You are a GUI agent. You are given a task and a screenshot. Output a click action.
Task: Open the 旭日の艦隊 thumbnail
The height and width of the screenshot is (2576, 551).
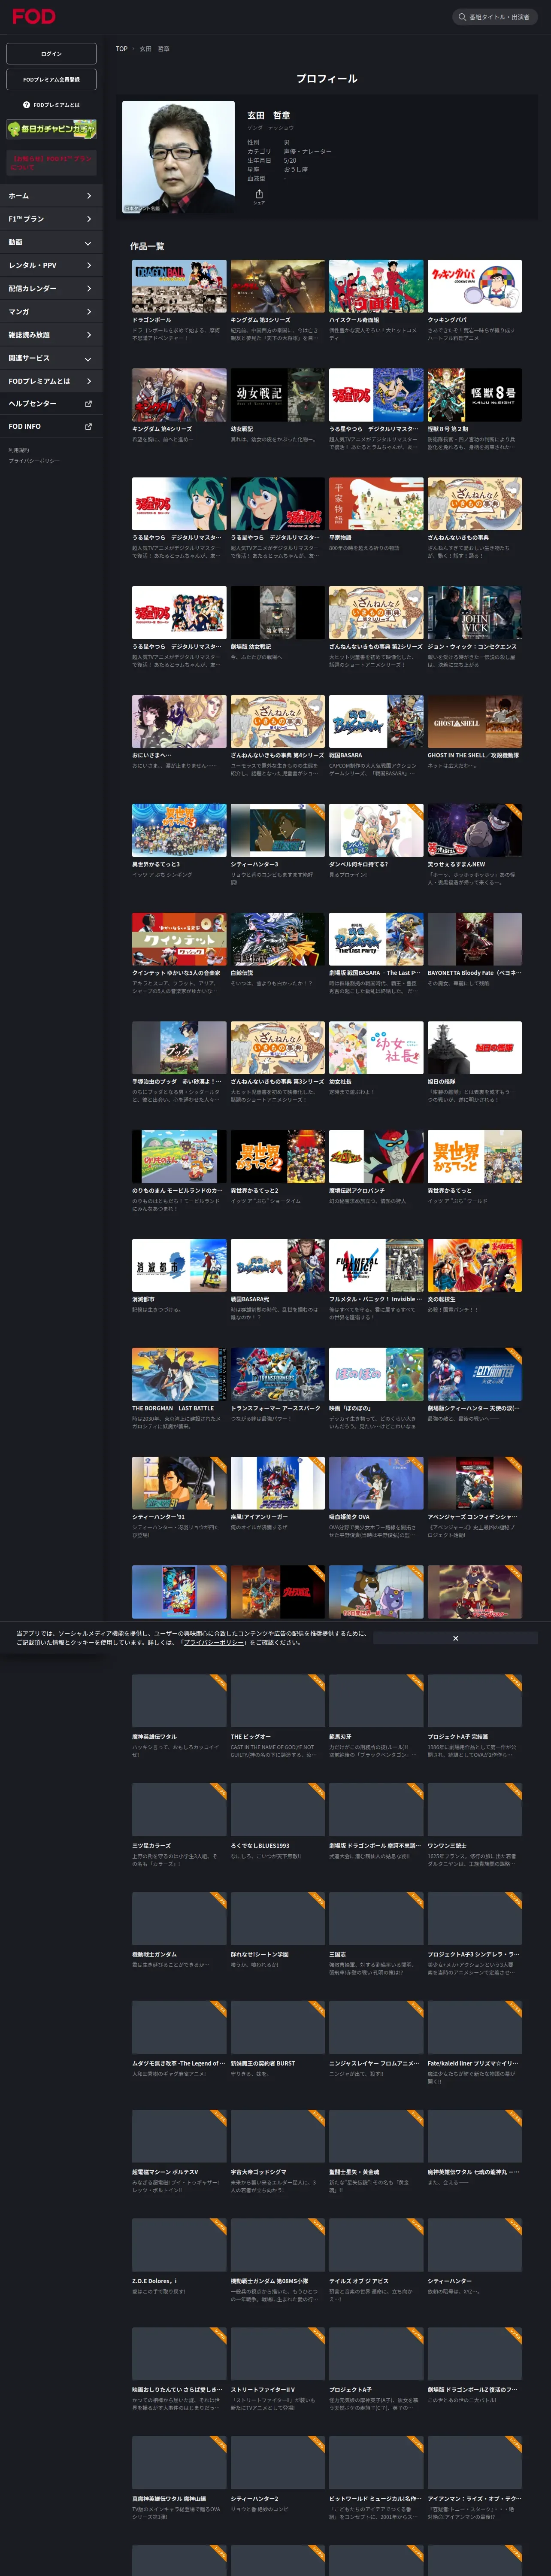(474, 1048)
